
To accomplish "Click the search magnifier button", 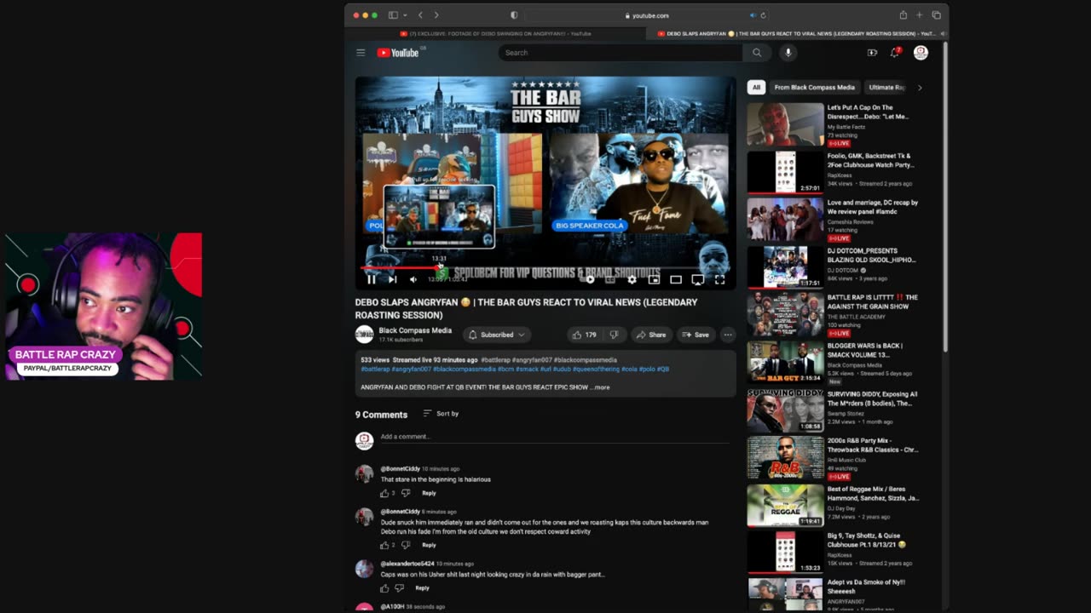I will pyautogui.click(x=757, y=53).
